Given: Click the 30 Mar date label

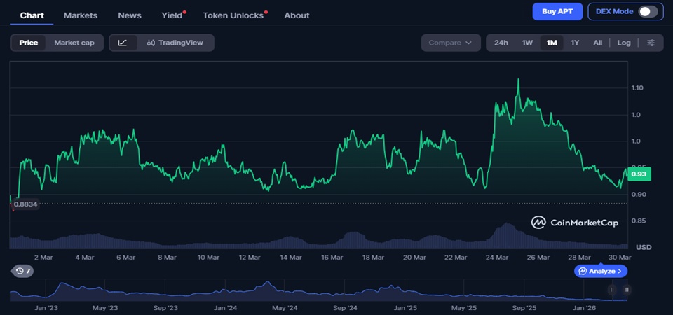Looking at the screenshot, I should (620, 258).
